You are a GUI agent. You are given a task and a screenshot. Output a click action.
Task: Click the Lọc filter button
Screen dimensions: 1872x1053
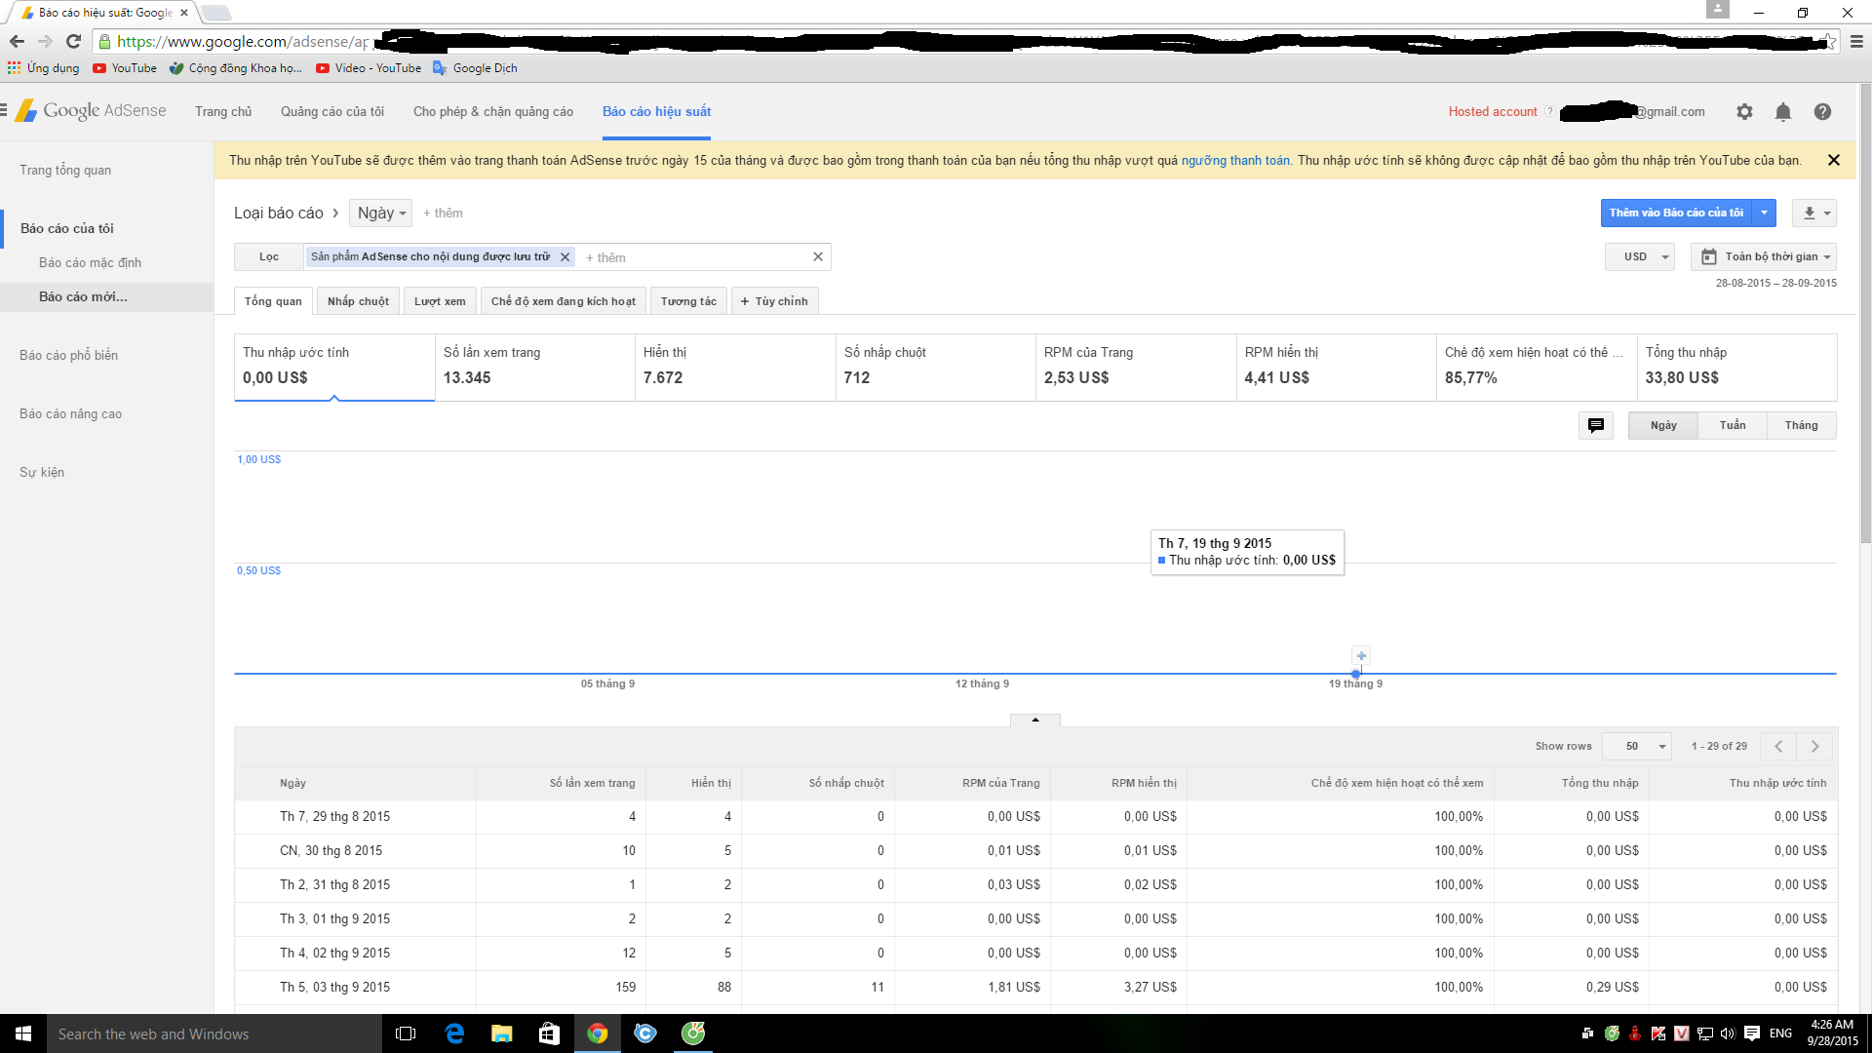pyautogui.click(x=269, y=256)
